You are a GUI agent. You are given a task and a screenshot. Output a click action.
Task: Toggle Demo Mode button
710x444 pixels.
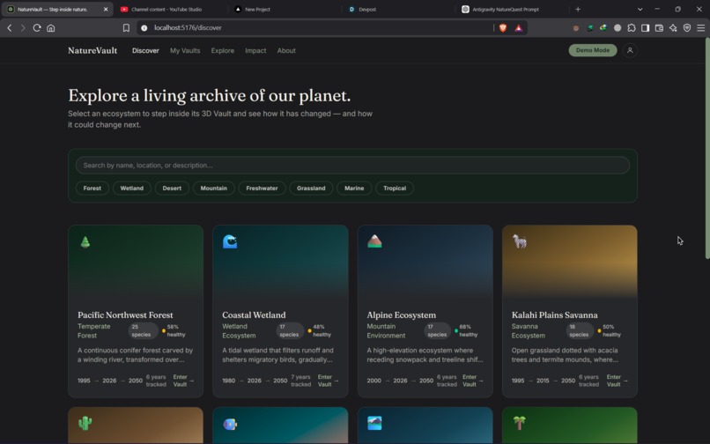coord(593,50)
